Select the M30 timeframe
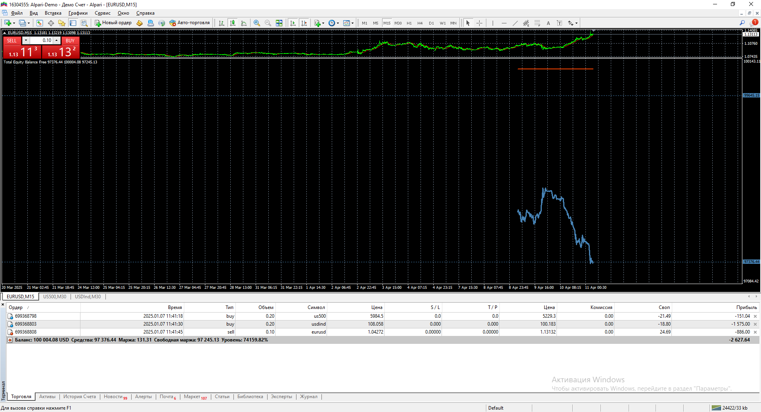Viewport: 761px width, 412px height. pyautogui.click(x=398, y=23)
